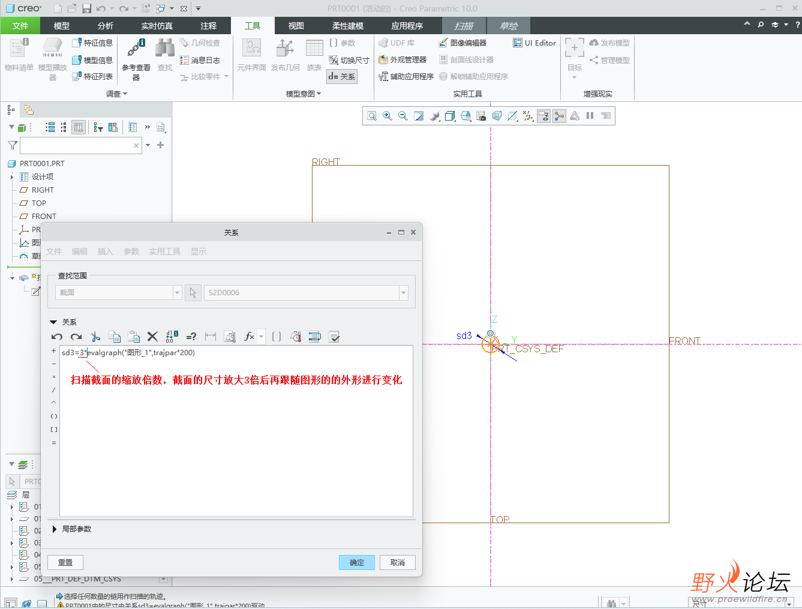802x609 pixels.
Task: Switch to the 柔性建模 ribbon tab
Action: point(348,26)
